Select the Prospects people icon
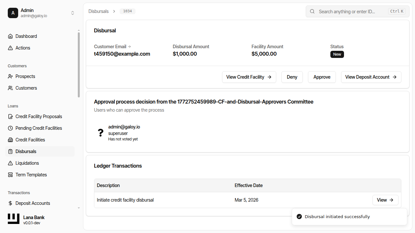Image resolution: width=415 pixels, height=233 pixels. point(10,76)
